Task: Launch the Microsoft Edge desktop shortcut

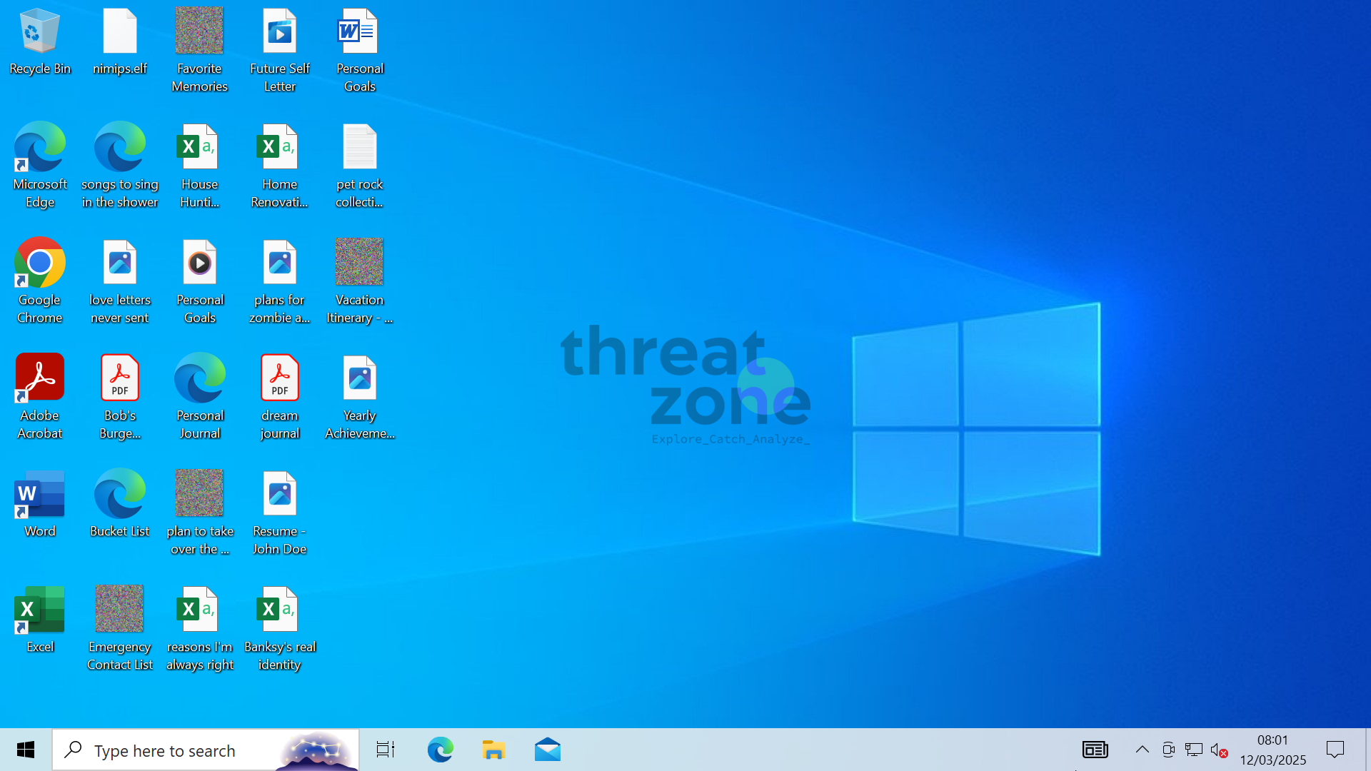Action: click(40, 166)
